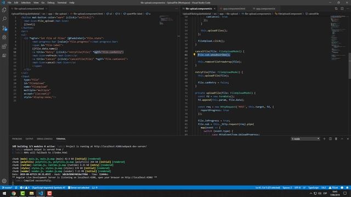Switch to Output panel tab

coord(29,138)
